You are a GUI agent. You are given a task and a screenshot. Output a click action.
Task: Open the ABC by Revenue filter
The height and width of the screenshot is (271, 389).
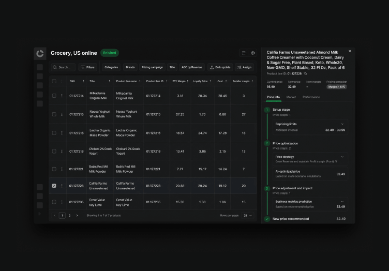pyautogui.click(x=191, y=67)
